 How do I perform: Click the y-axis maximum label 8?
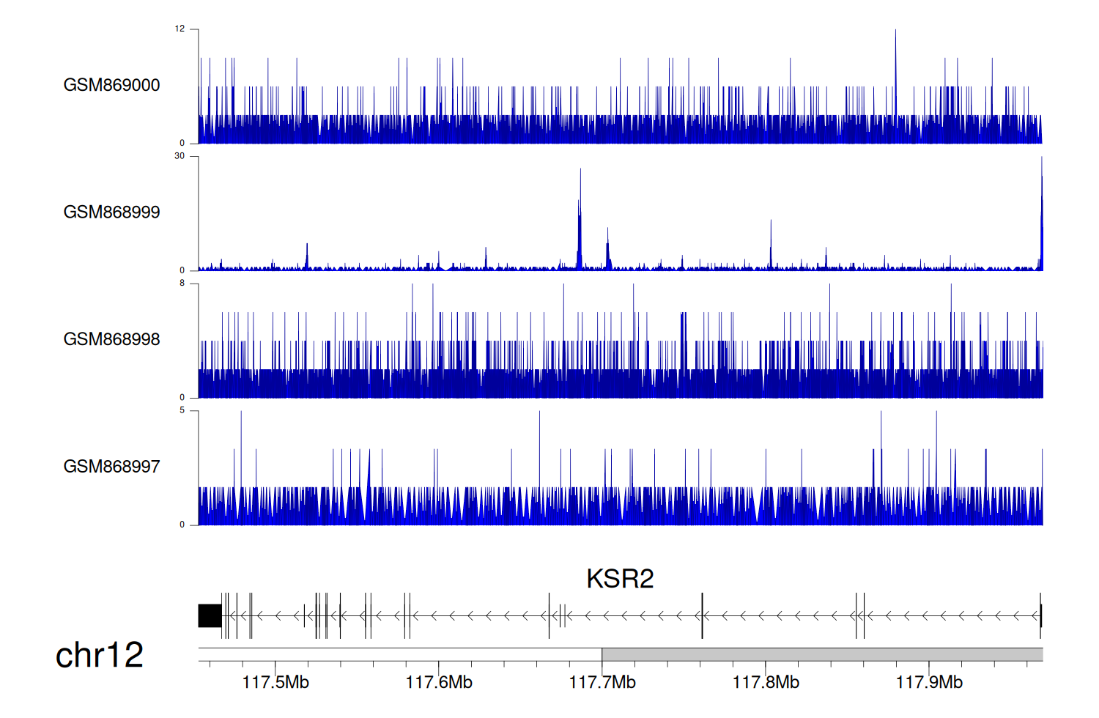pos(182,284)
